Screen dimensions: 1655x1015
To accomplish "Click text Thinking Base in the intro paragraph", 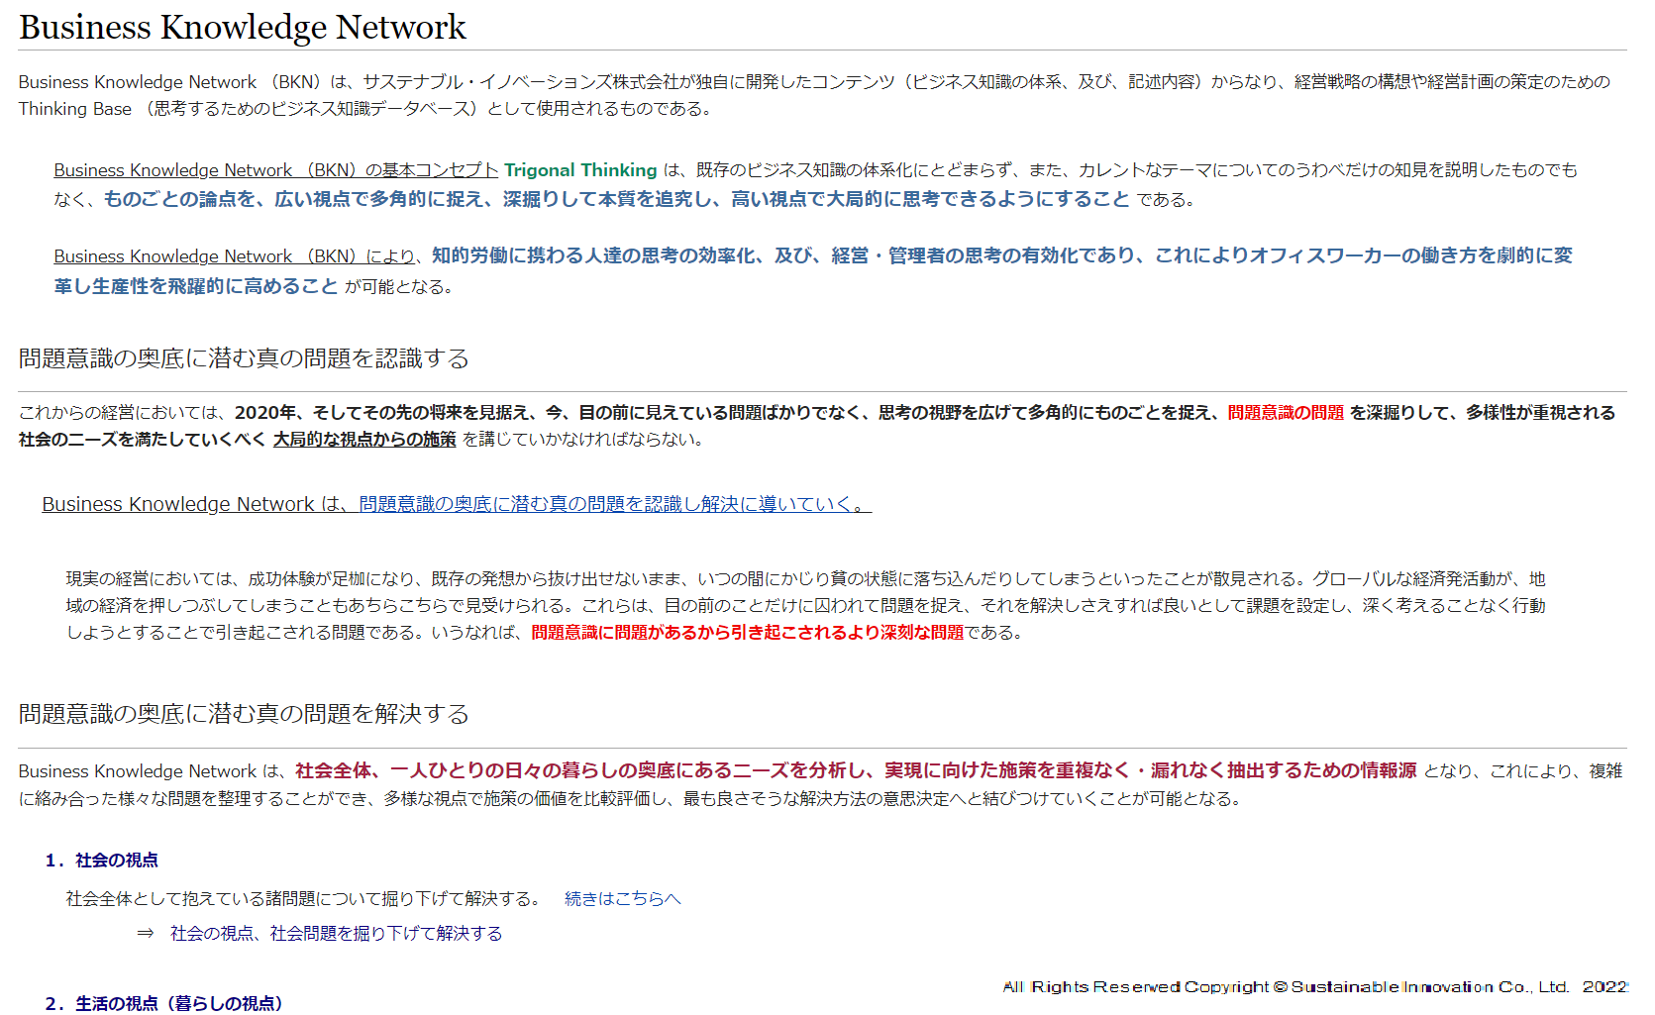I will click(x=75, y=109).
